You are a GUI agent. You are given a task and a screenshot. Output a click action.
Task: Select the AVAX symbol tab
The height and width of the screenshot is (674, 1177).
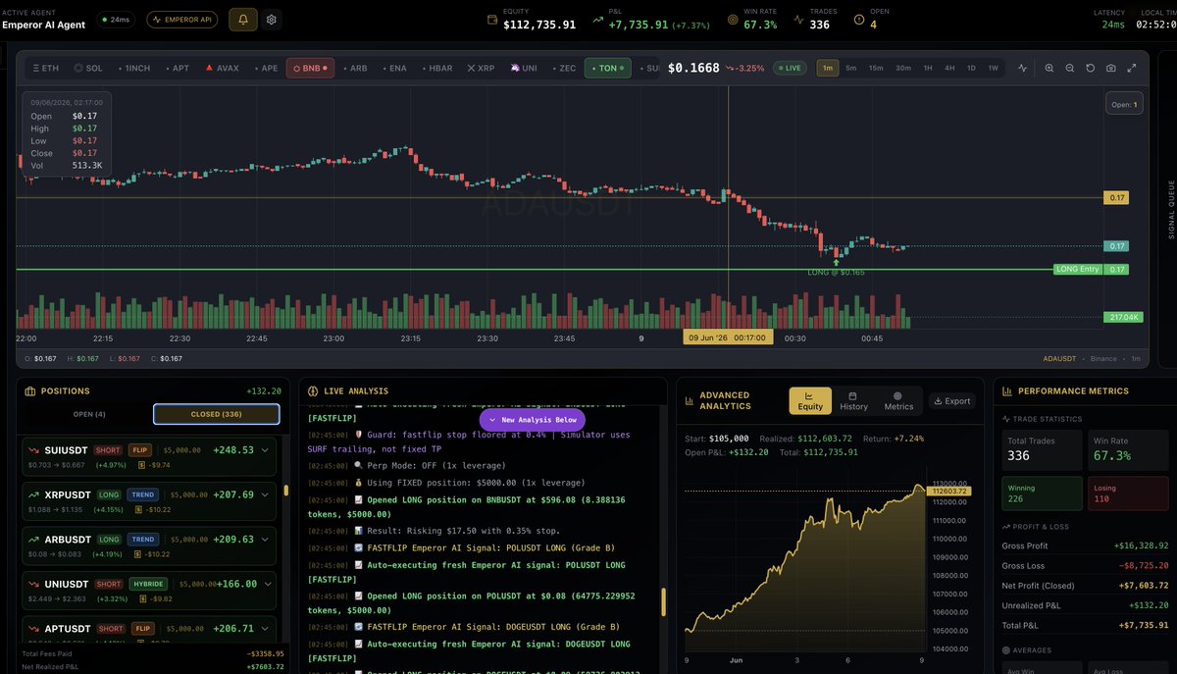[222, 68]
